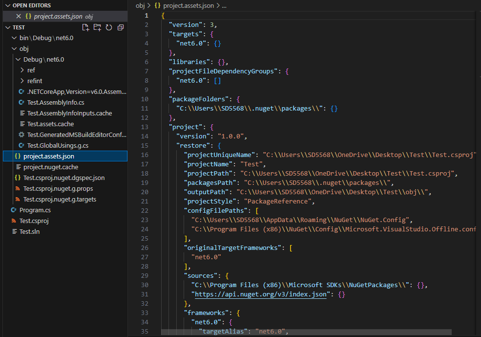Click the "projectFileDependencyGroups" key
Viewport: 481px width, 337px height.
click(x=223, y=71)
